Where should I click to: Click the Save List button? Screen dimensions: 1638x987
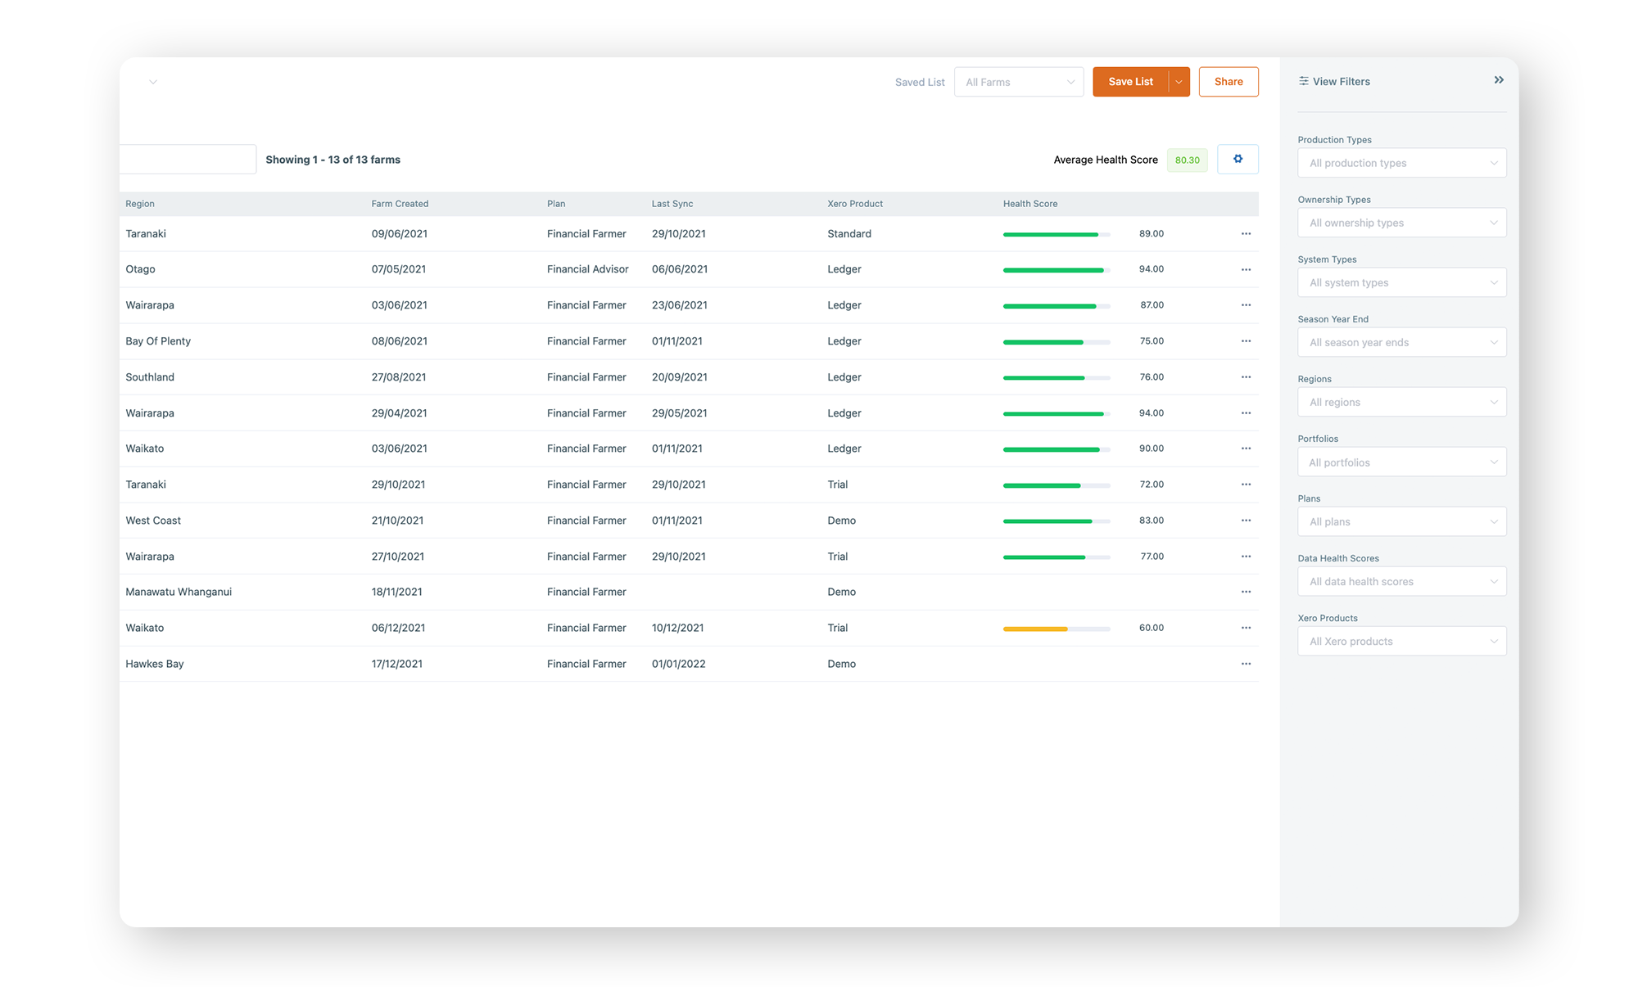click(x=1130, y=82)
